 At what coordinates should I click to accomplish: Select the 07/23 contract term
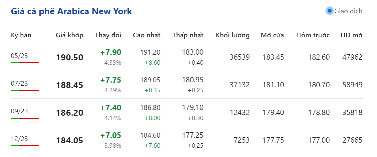pyautogui.click(x=19, y=83)
